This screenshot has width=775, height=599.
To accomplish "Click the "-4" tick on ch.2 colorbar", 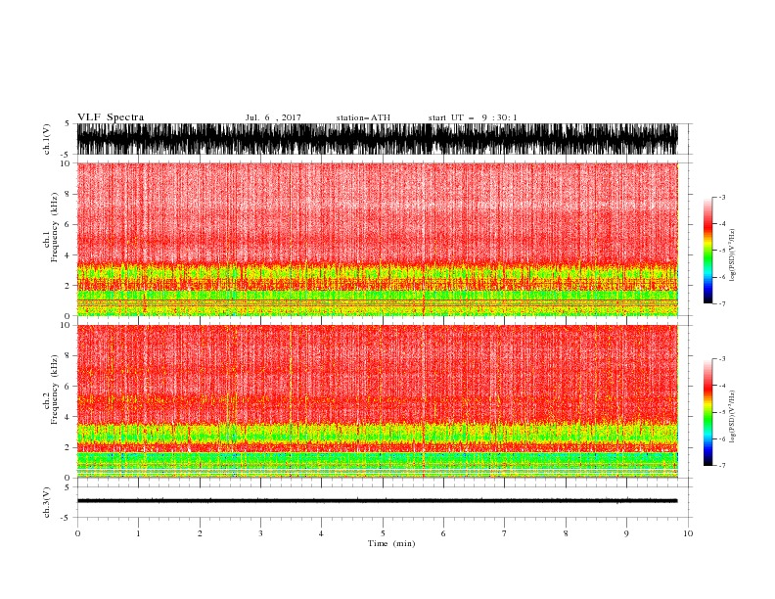I will tap(721, 386).
